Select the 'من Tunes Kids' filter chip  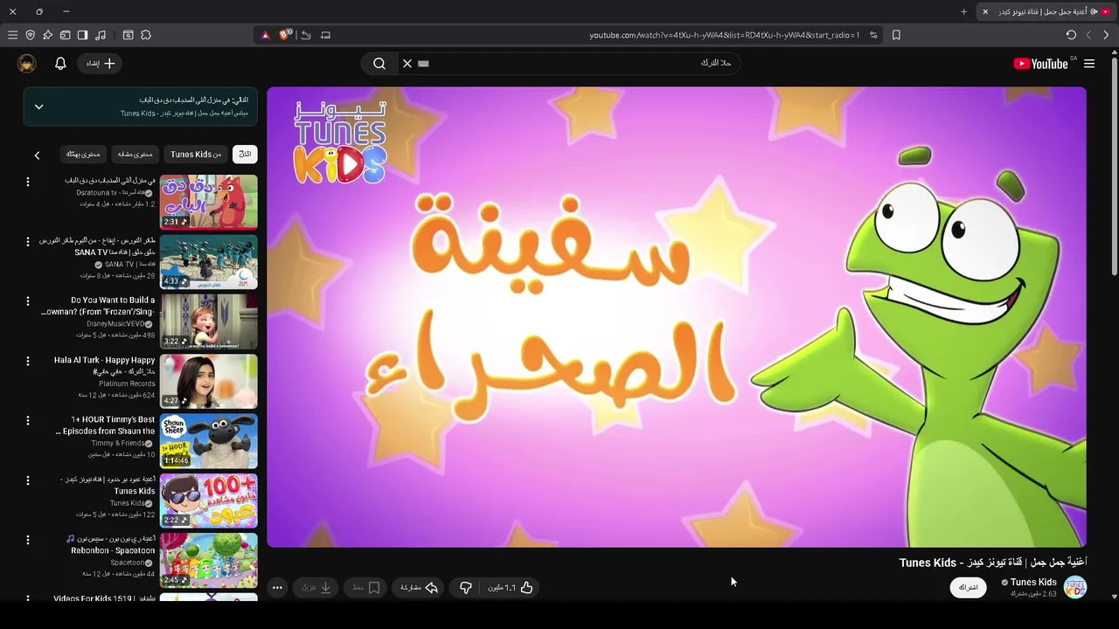196,154
